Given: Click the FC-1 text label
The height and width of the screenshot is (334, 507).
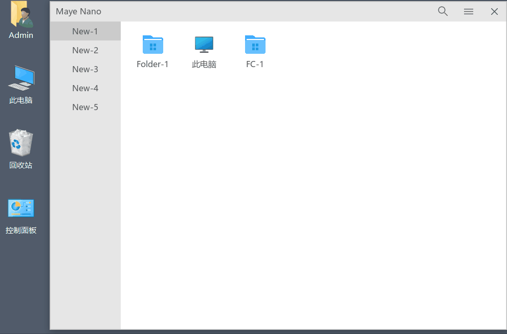Looking at the screenshot, I should (x=255, y=65).
